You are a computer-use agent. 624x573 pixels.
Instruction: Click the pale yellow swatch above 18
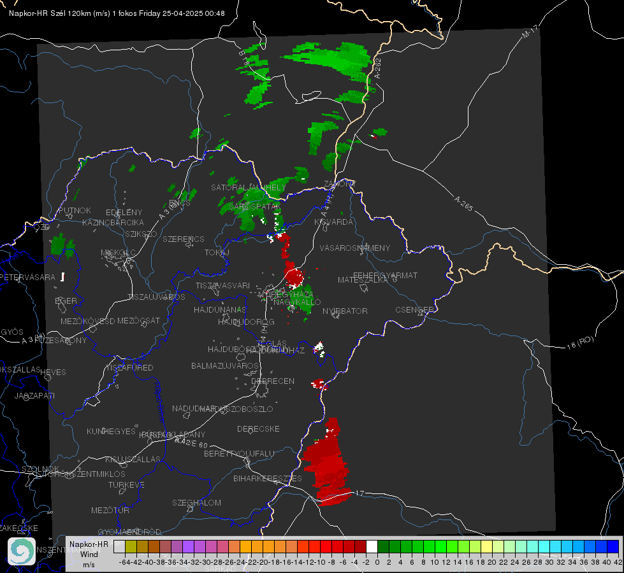(x=486, y=546)
